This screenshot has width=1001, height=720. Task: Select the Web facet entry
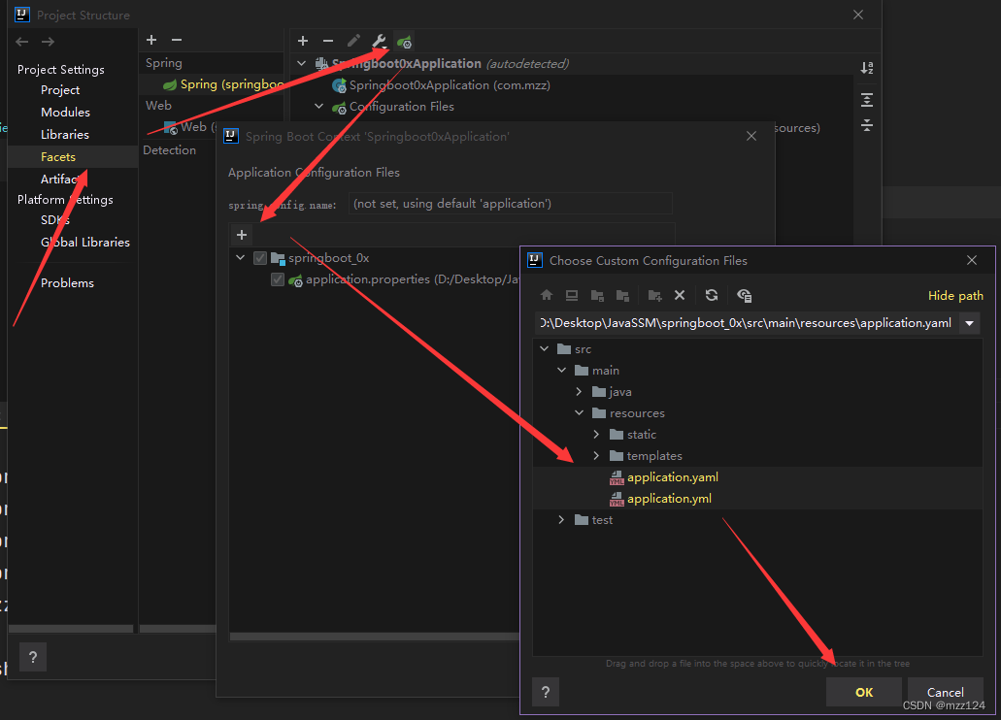point(190,127)
